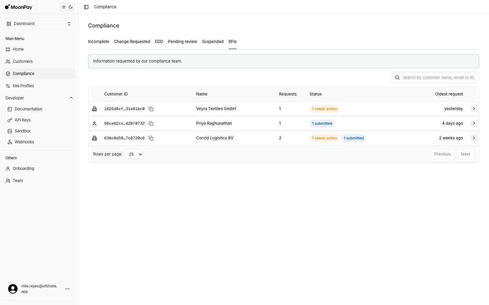489x305 pixels.
Task: Click the Next page button
Action: click(465, 154)
